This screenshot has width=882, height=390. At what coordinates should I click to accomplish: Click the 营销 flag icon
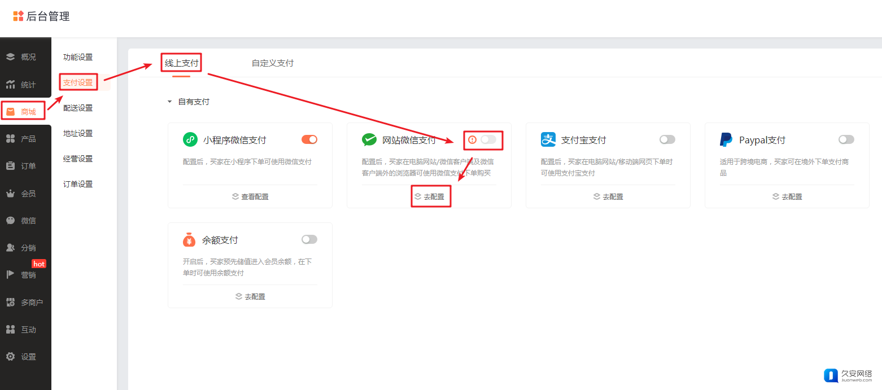(x=10, y=275)
